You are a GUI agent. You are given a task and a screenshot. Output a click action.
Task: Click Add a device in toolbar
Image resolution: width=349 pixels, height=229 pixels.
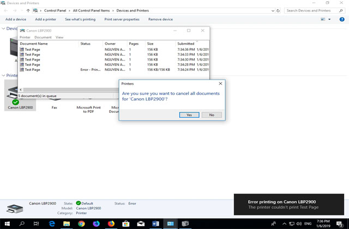(x=16, y=20)
